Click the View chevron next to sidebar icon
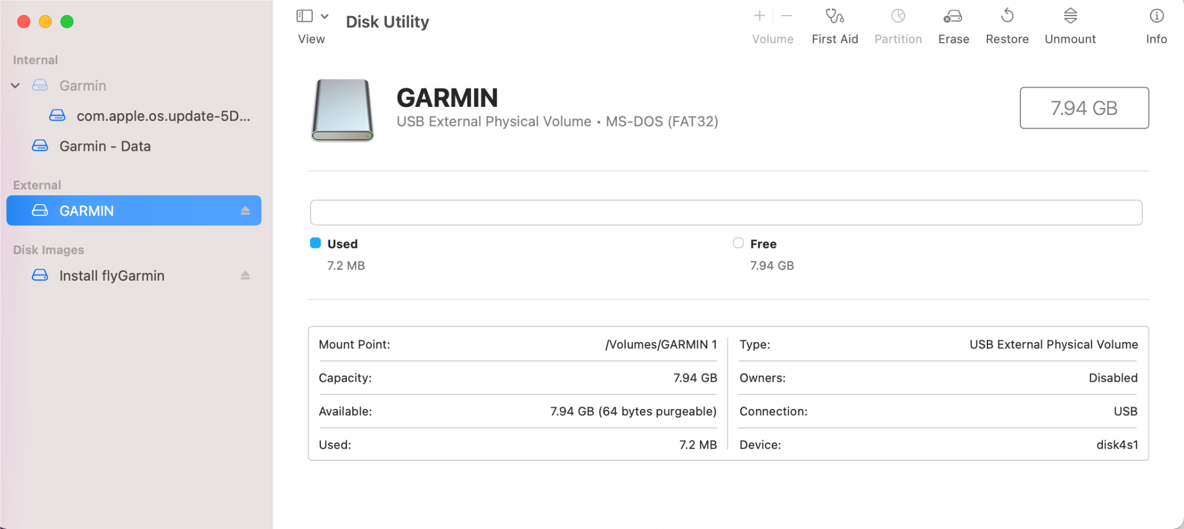Viewport: 1184px width, 529px height. (x=324, y=16)
